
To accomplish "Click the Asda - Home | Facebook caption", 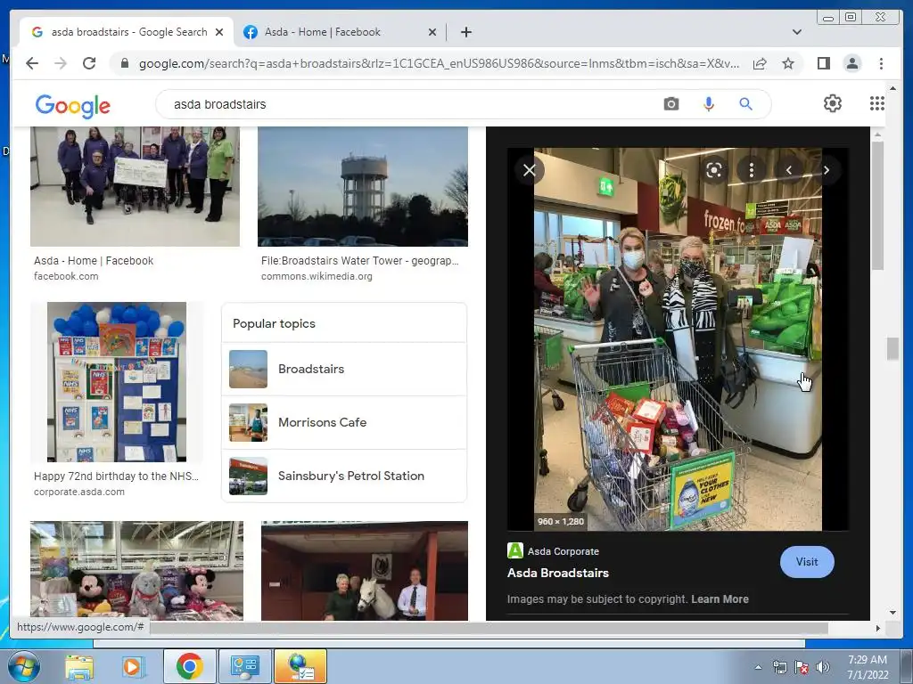I will [94, 261].
